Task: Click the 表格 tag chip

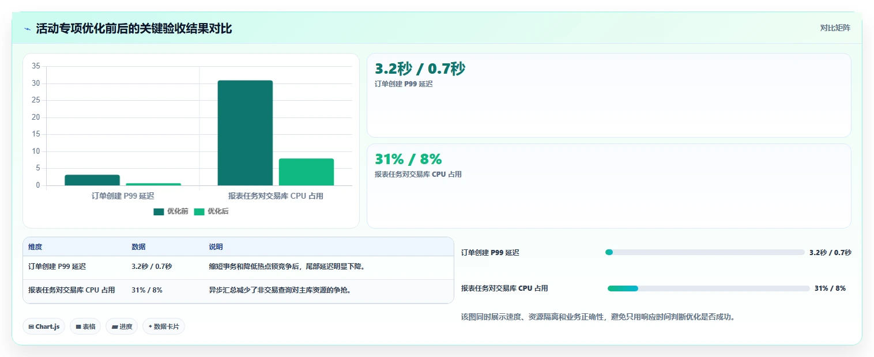Action: 85,326
